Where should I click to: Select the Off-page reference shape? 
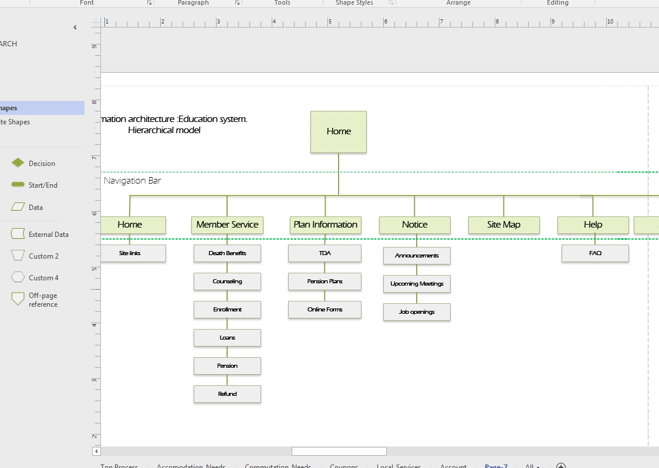(18, 299)
